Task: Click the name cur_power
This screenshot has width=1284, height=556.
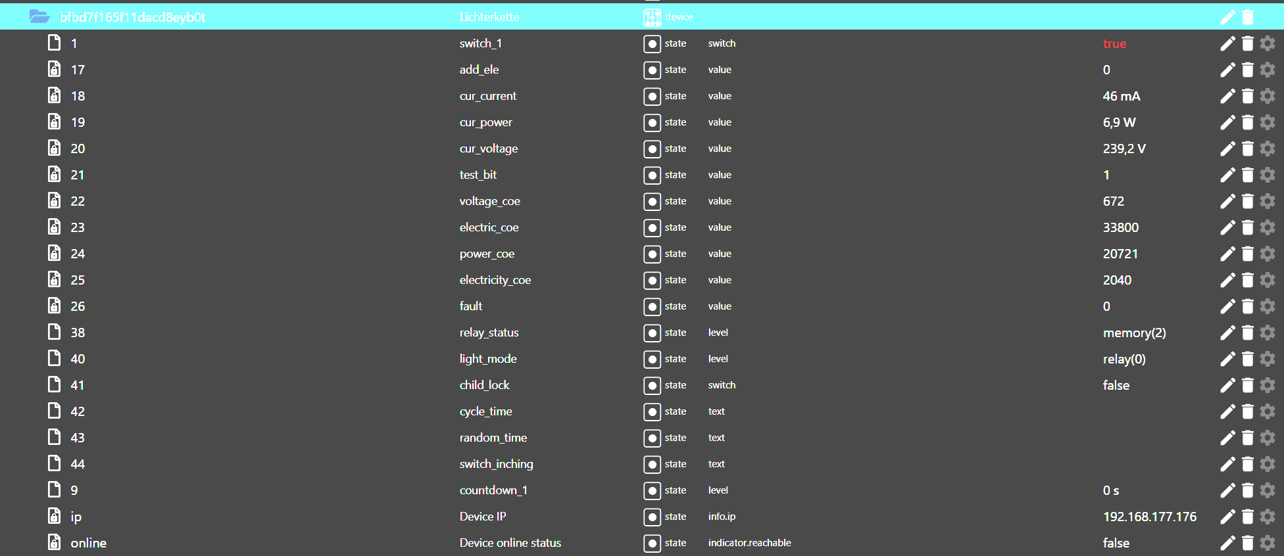Action: [485, 122]
